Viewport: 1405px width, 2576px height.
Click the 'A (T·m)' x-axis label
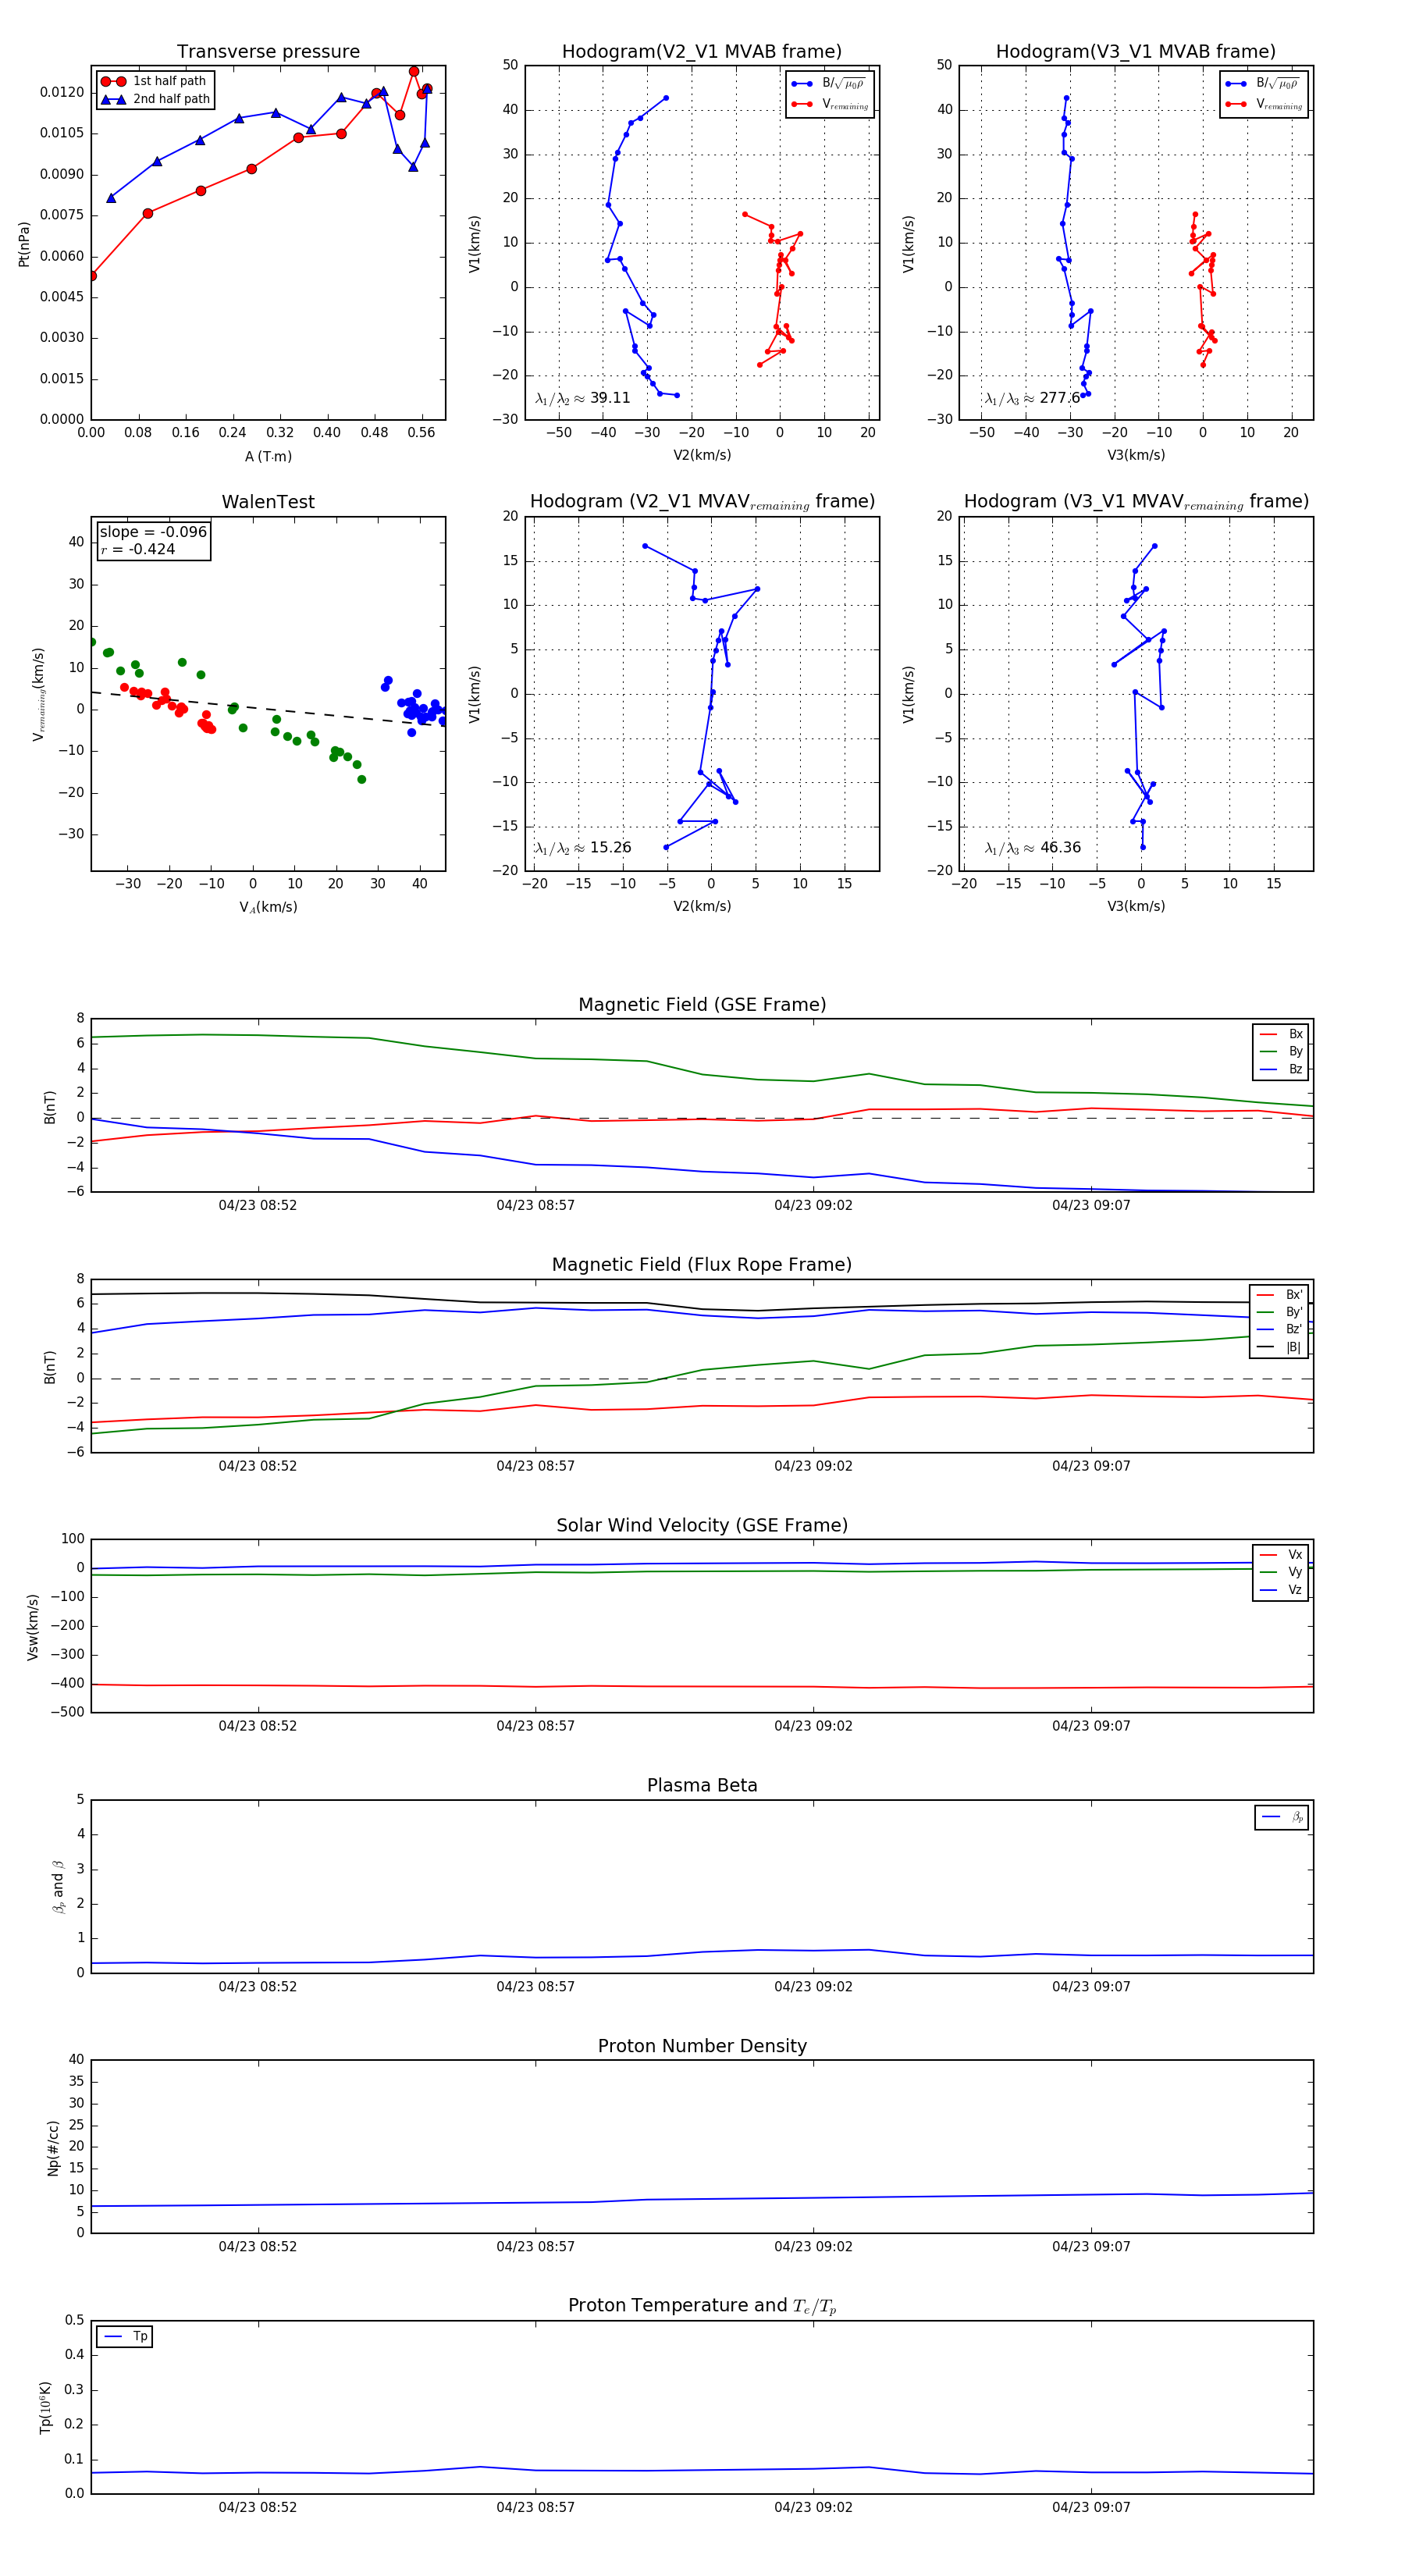[x=268, y=457]
